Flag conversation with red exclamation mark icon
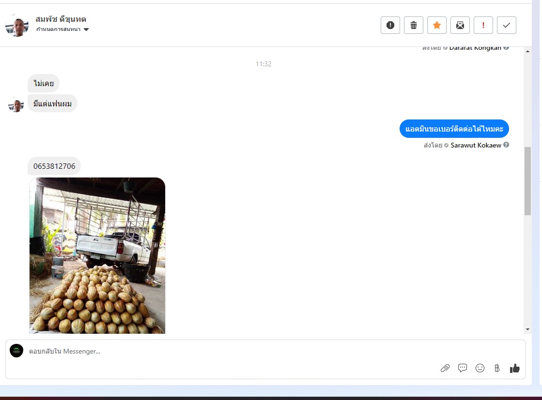 coord(483,25)
